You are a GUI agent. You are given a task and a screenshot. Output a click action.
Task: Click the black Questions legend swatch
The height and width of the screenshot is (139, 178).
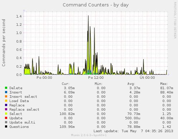pyautogui.click(x=6, y=126)
